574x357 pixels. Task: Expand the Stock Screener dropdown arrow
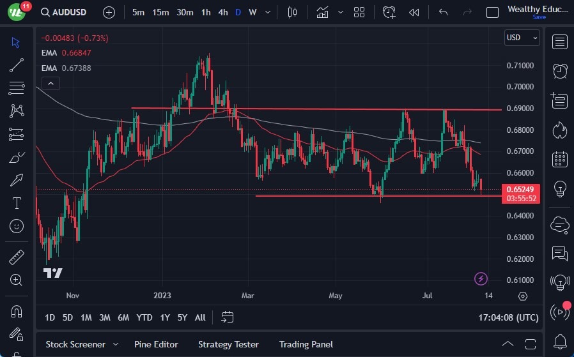click(x=116, y=344)
